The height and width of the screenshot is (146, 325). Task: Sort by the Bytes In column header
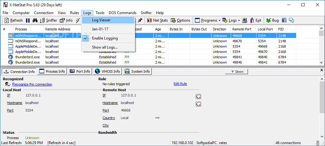coord(179,29)
